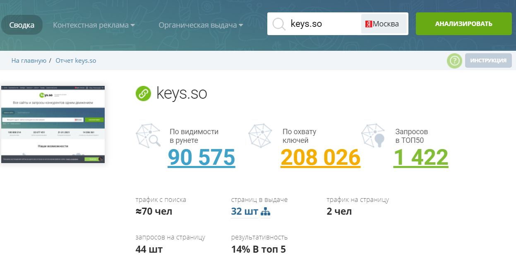Screen dimensions: 516x270
Task: Click the 44 шт queries per page
Action: [x=149, y=249]
